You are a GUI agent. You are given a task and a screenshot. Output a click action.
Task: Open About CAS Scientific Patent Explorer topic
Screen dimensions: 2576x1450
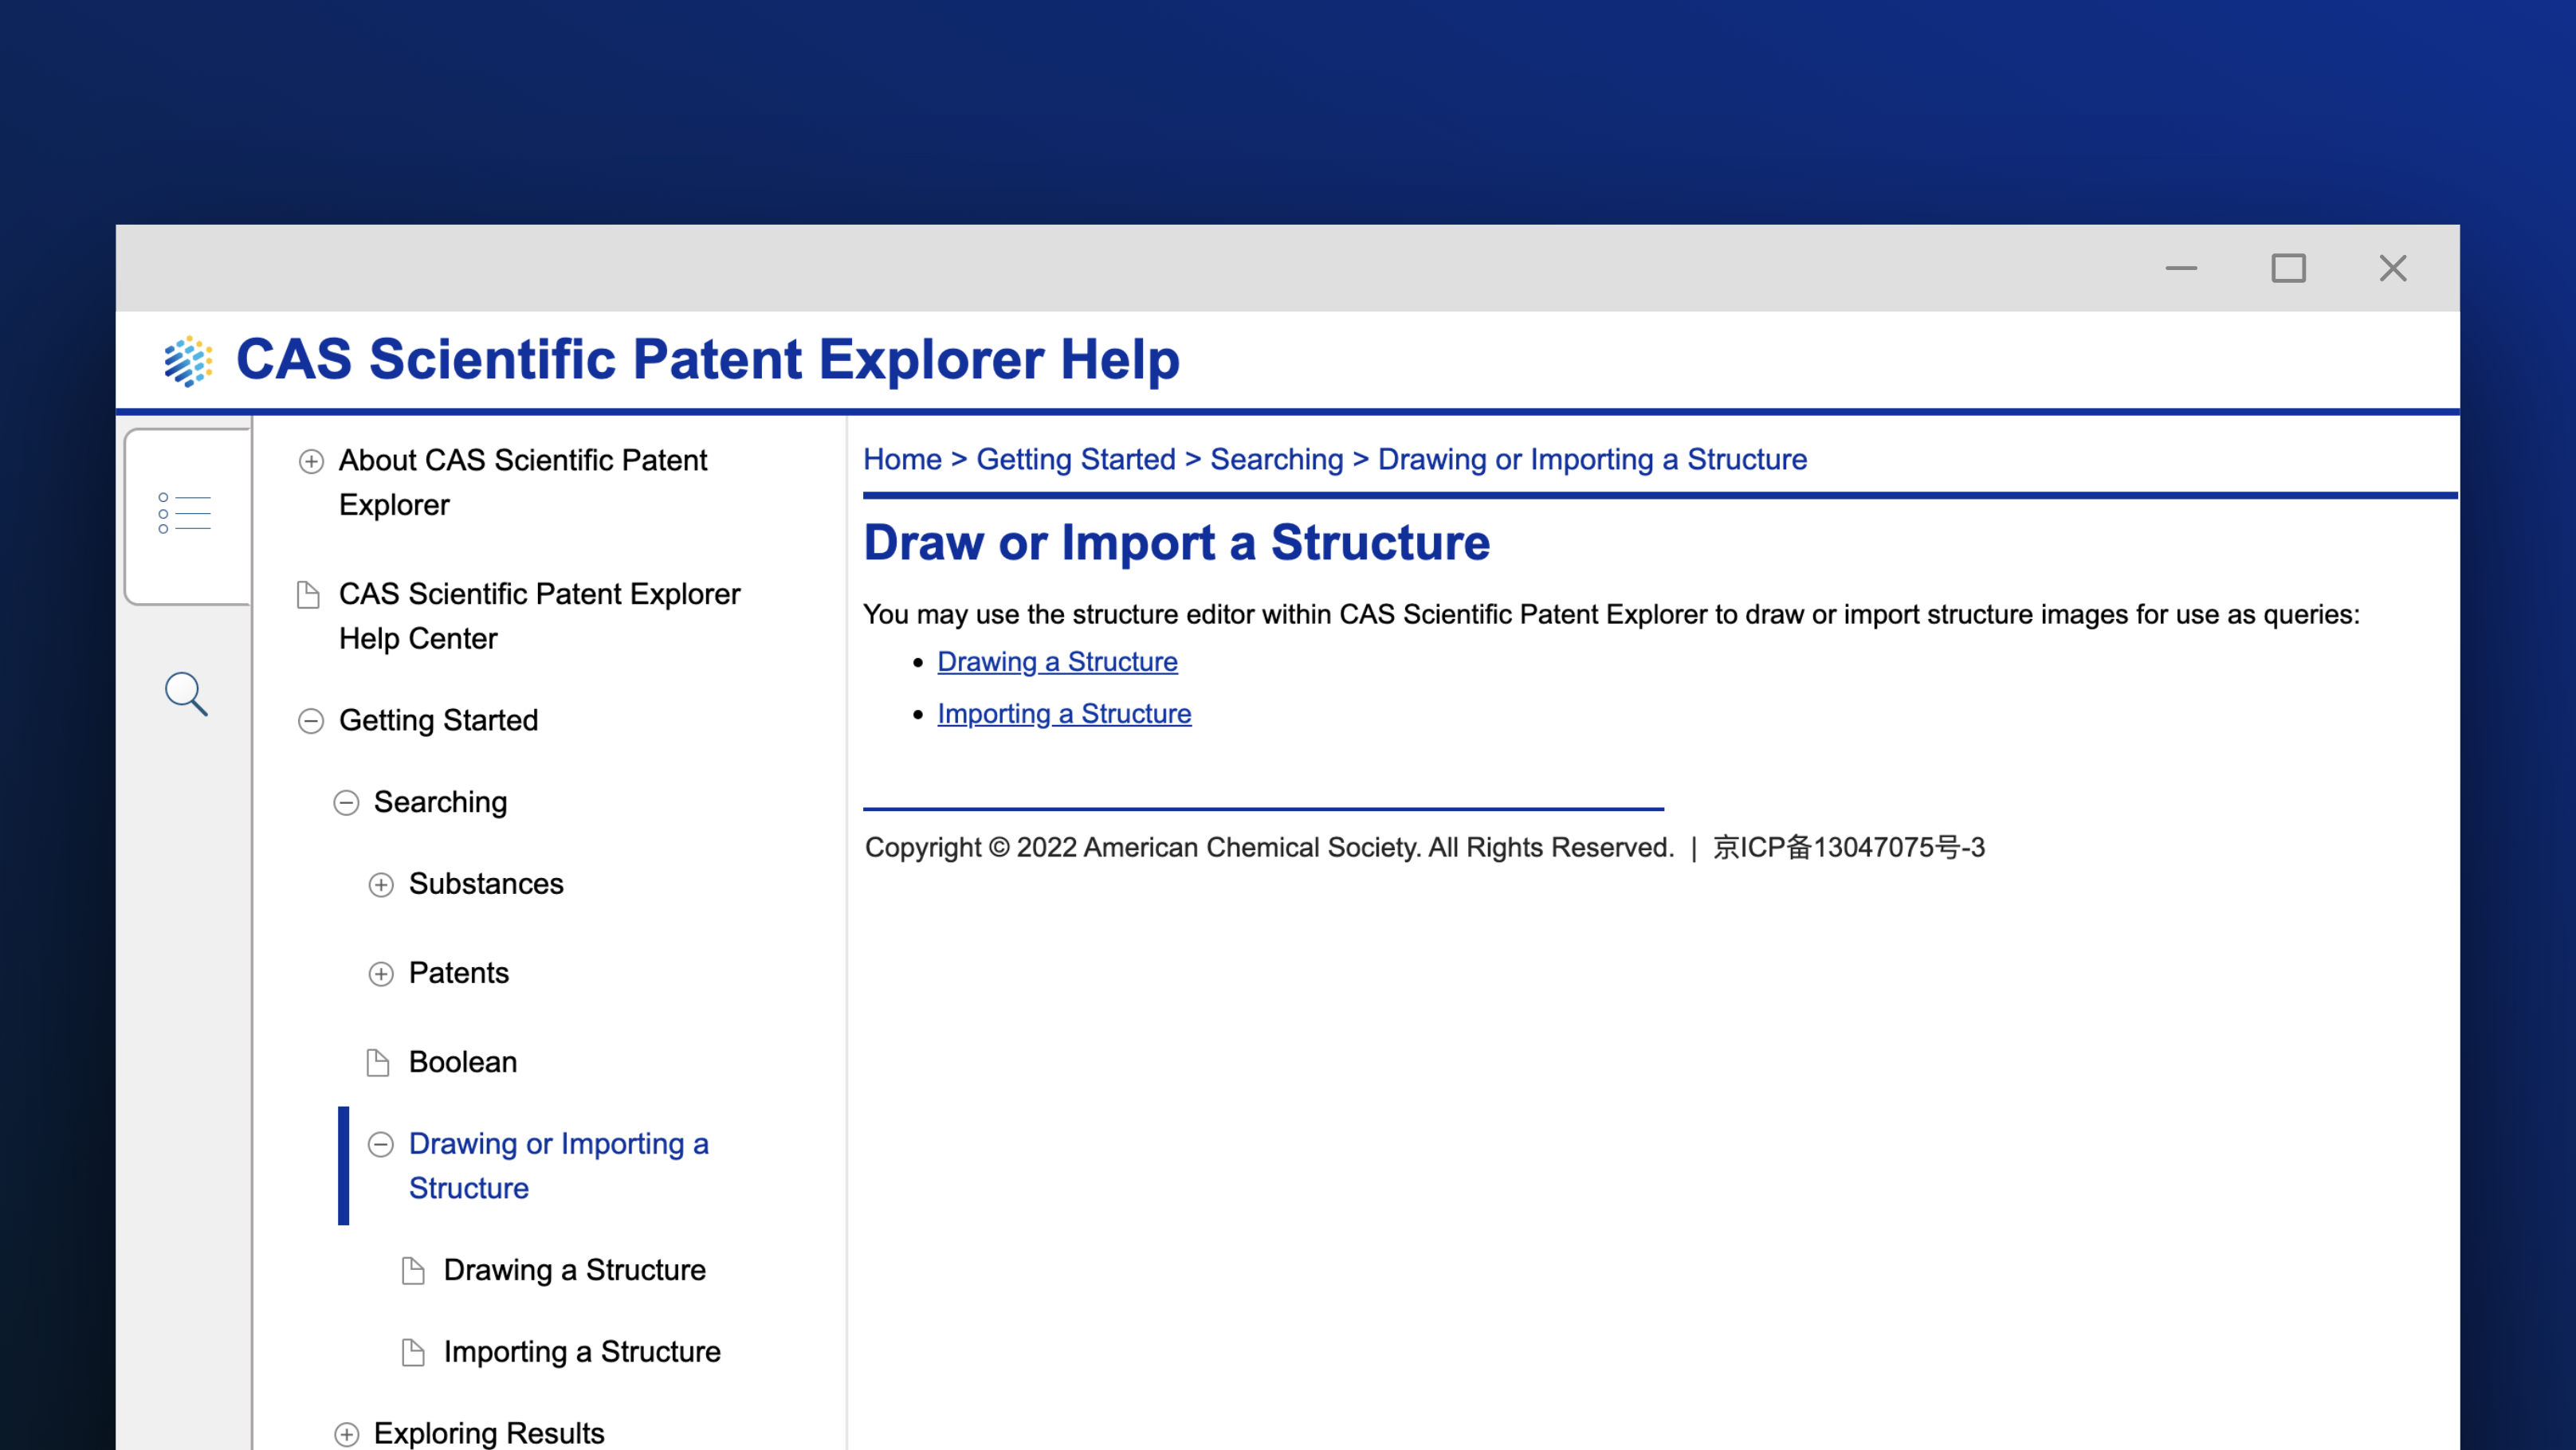(x=522, y=482)
